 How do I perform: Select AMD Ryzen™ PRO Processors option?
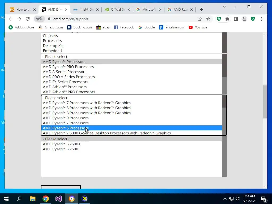(x=131, y=67)
